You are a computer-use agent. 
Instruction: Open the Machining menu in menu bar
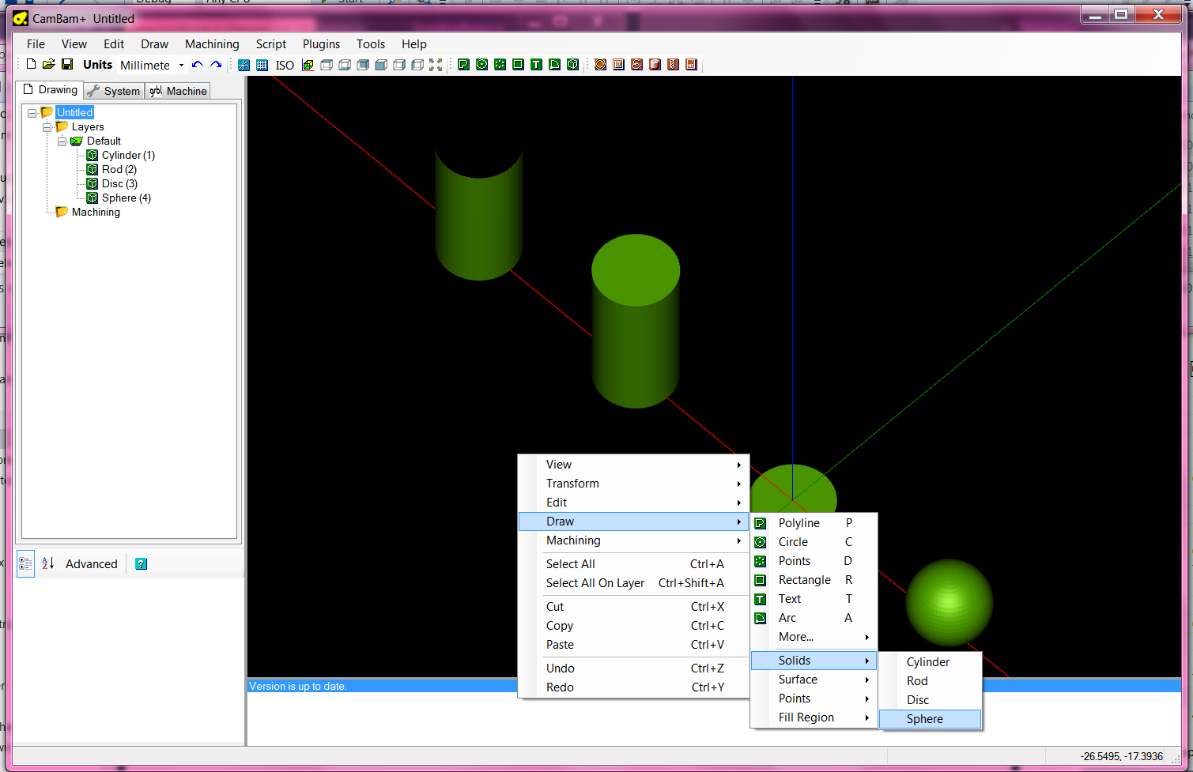pyautogui.click(x=212, y=44)
